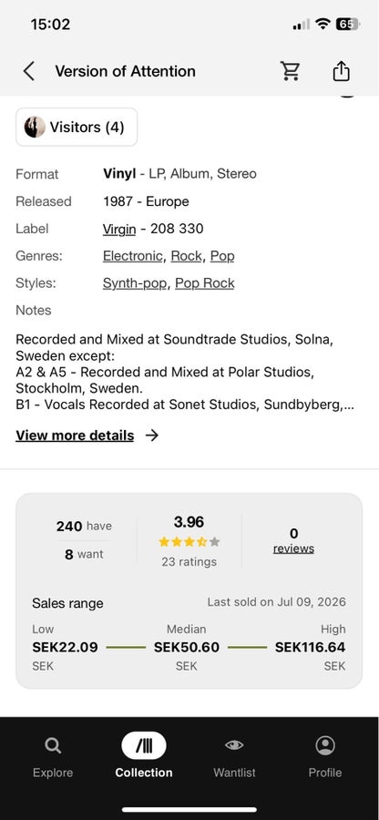Open the Explore search tab
This screenshot has width=379, height=820.
click(x=53, y=756)
